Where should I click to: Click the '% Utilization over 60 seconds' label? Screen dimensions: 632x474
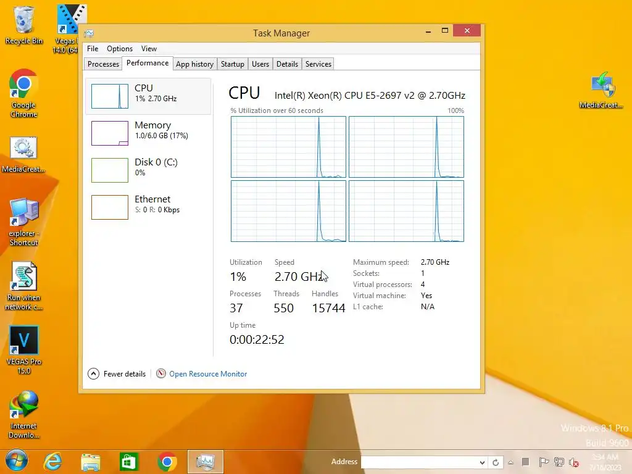pyautogui.click(x=276, y=110)
